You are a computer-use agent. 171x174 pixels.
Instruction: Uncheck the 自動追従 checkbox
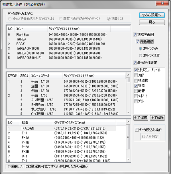pyautogui.click(x=138, y=42)
